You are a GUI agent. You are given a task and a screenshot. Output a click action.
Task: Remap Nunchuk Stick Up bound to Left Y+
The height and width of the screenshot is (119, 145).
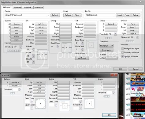tap(39, 83)
